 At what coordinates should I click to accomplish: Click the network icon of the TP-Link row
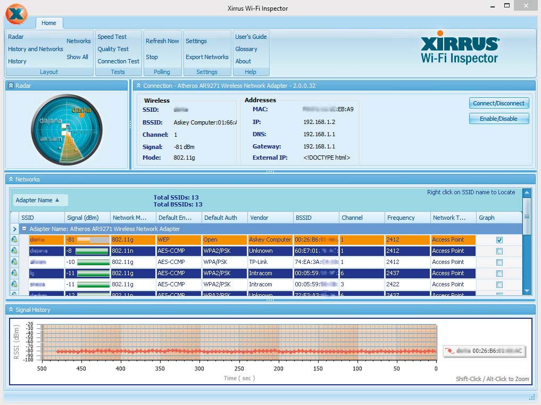[x=14, y=262]
